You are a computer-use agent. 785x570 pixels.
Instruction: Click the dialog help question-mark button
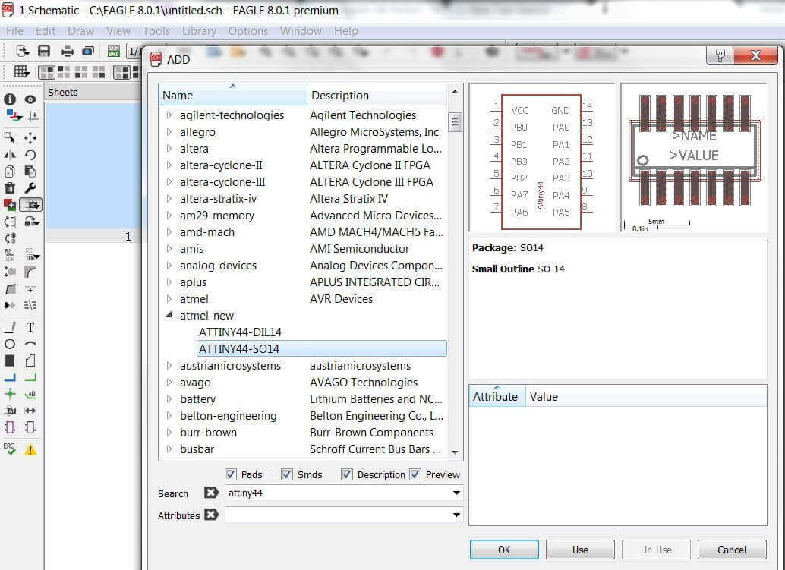(x=720, y=55)
